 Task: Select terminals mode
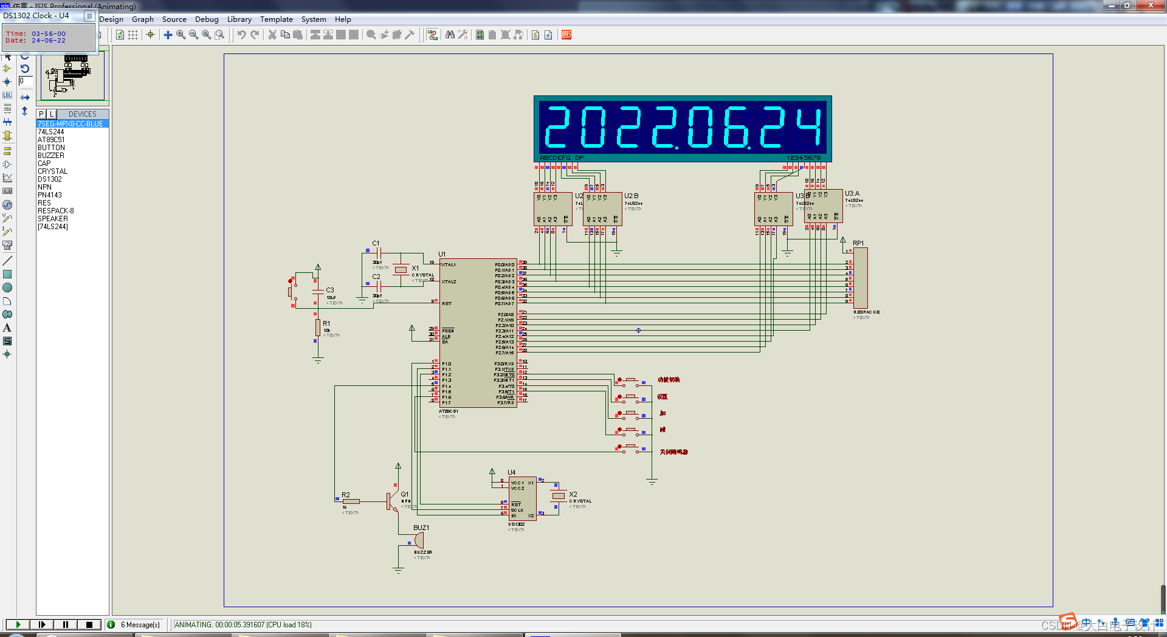point(7,151)
